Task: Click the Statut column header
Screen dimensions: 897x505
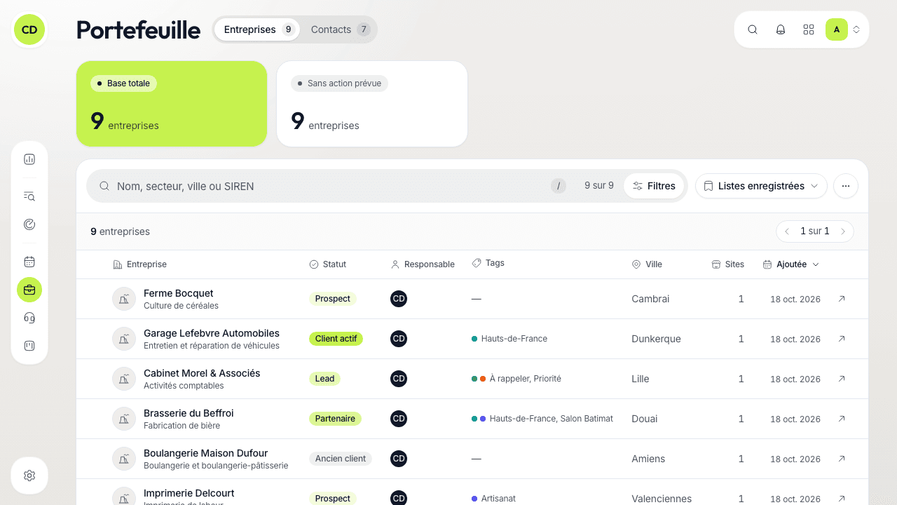Action: (327, 264)
